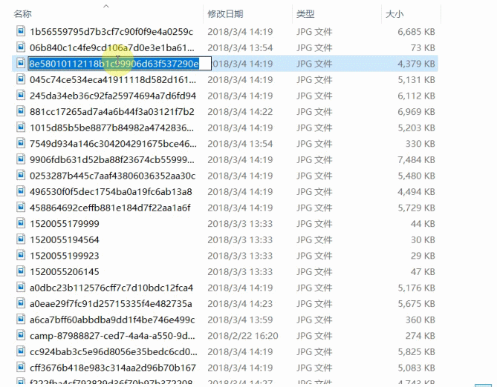
Task: Click the 274 KB size value
Action: (x=420, y=336)
